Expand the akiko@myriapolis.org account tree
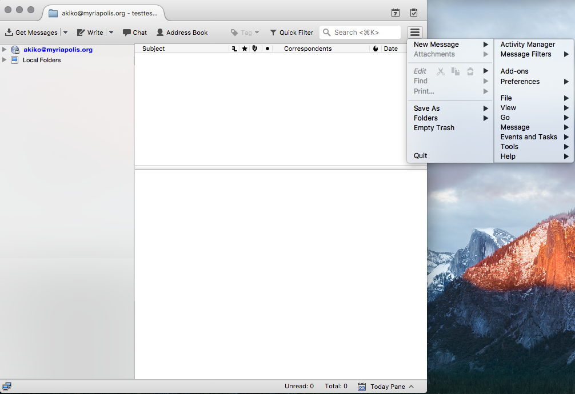The width and height of the screenshot is (575, 394). [5, 49]
